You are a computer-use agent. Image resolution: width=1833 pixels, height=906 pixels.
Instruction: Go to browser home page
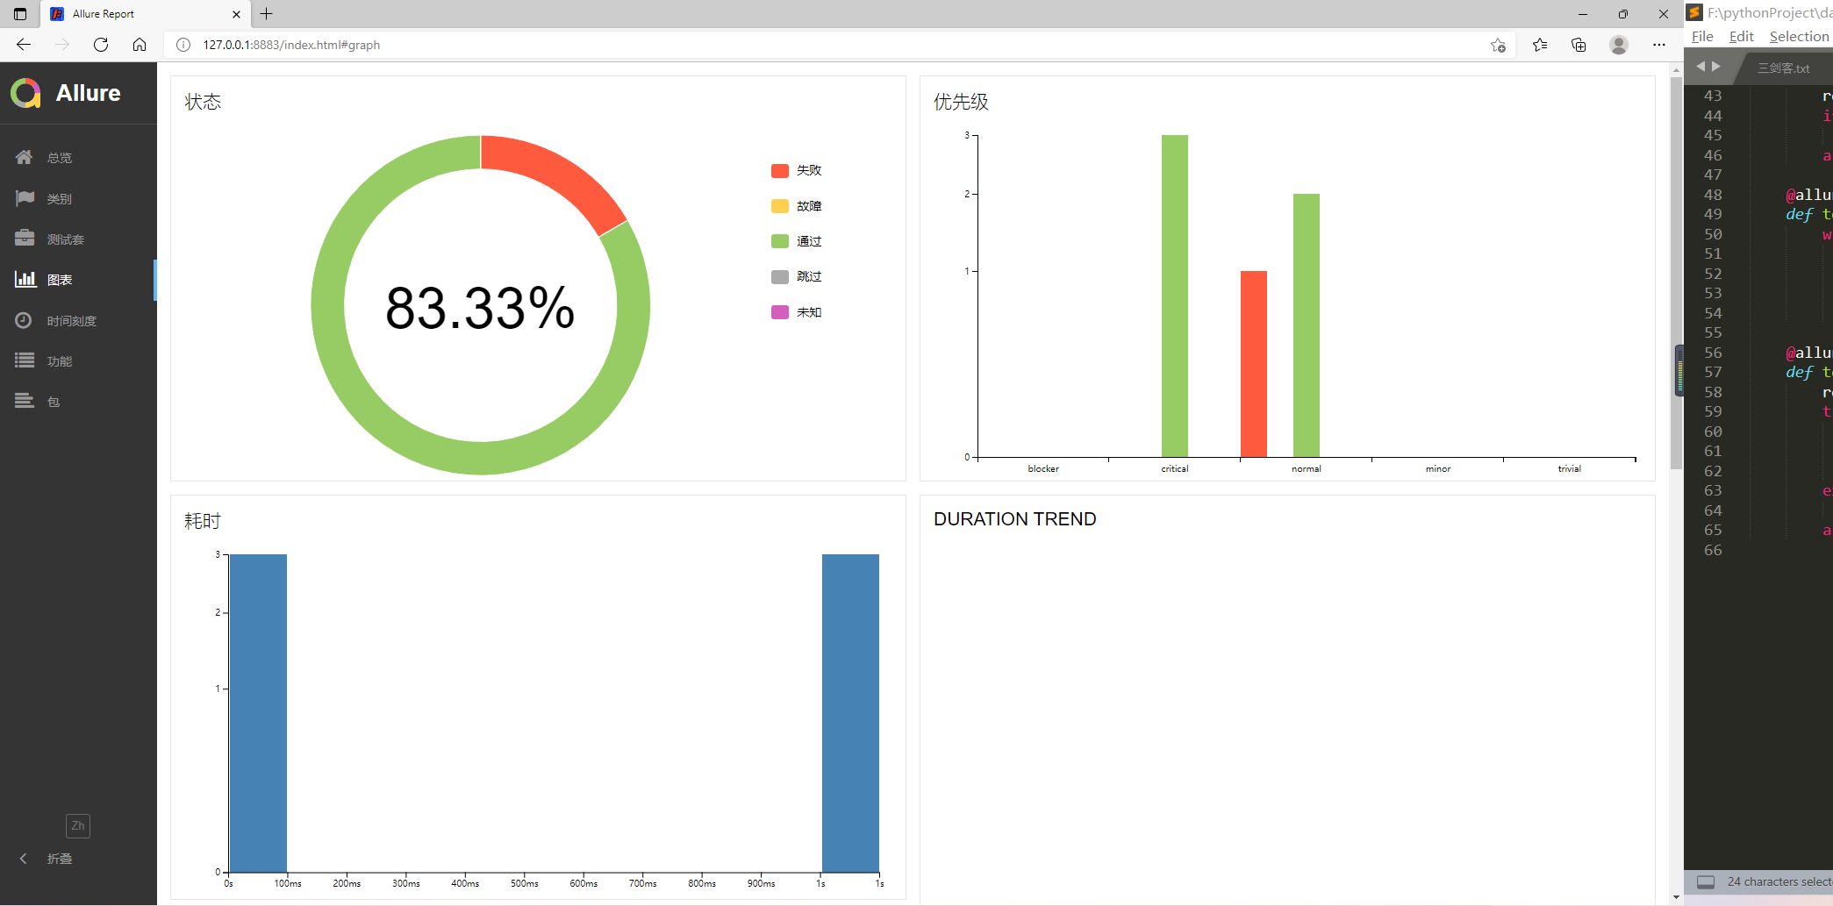tap(140, 45)
